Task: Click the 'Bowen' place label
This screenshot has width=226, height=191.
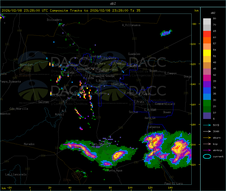Action: [x=167, y=112]
